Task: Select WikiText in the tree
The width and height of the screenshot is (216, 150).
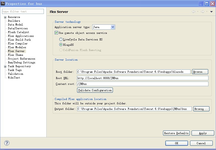Action: pyautogui.click(x=14, y=78)
